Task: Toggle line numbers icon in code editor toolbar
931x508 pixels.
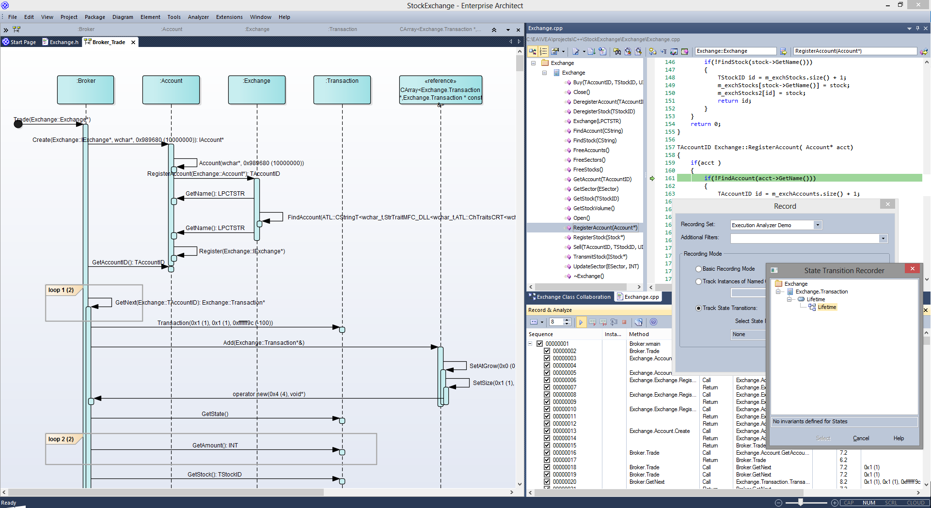Action: pos(543,51)
